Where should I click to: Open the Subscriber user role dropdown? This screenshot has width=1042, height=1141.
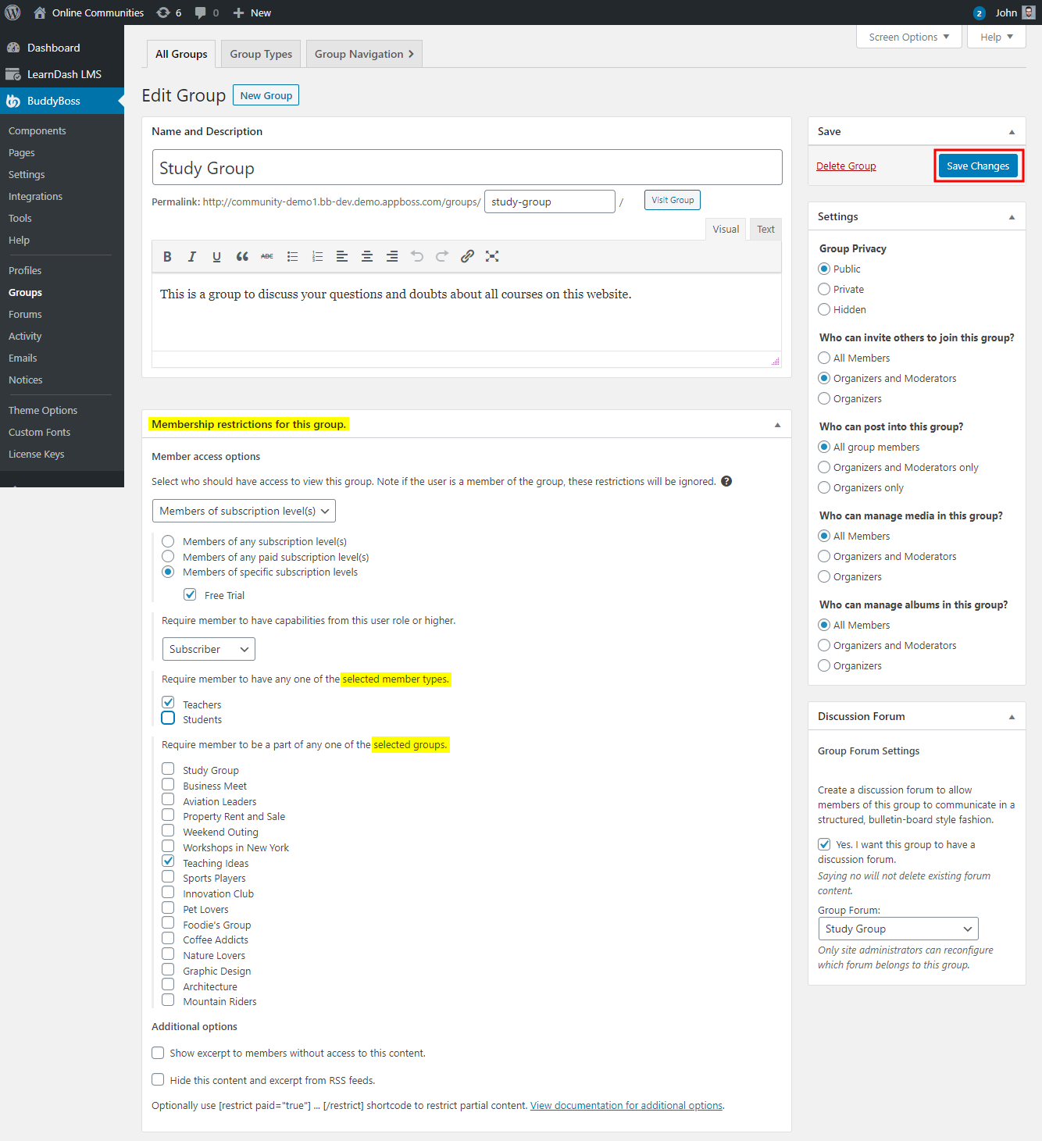[208, 649]
